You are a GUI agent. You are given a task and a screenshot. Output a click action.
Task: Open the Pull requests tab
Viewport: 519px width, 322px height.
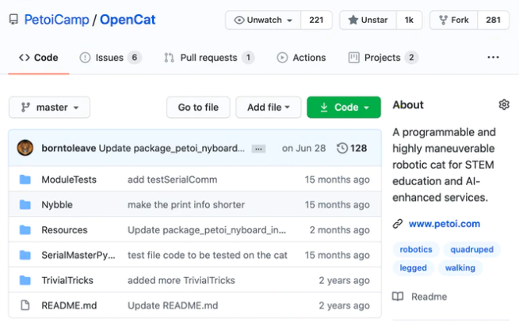click(x=208, y=58)
